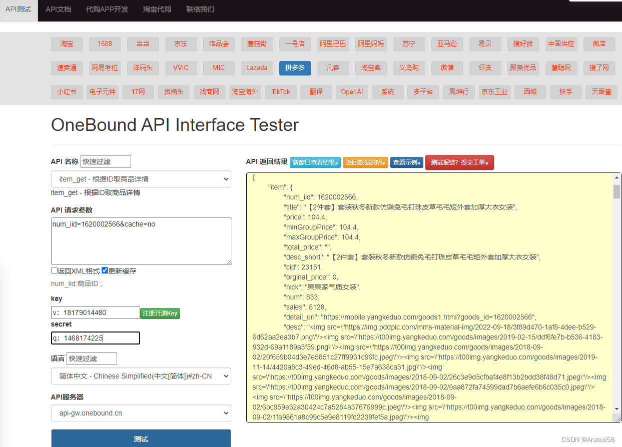Select the 微信 platform button
Image resolution: width=622 pixels, height=447 pixels.
pyautogui.click(x=447, y=68)
